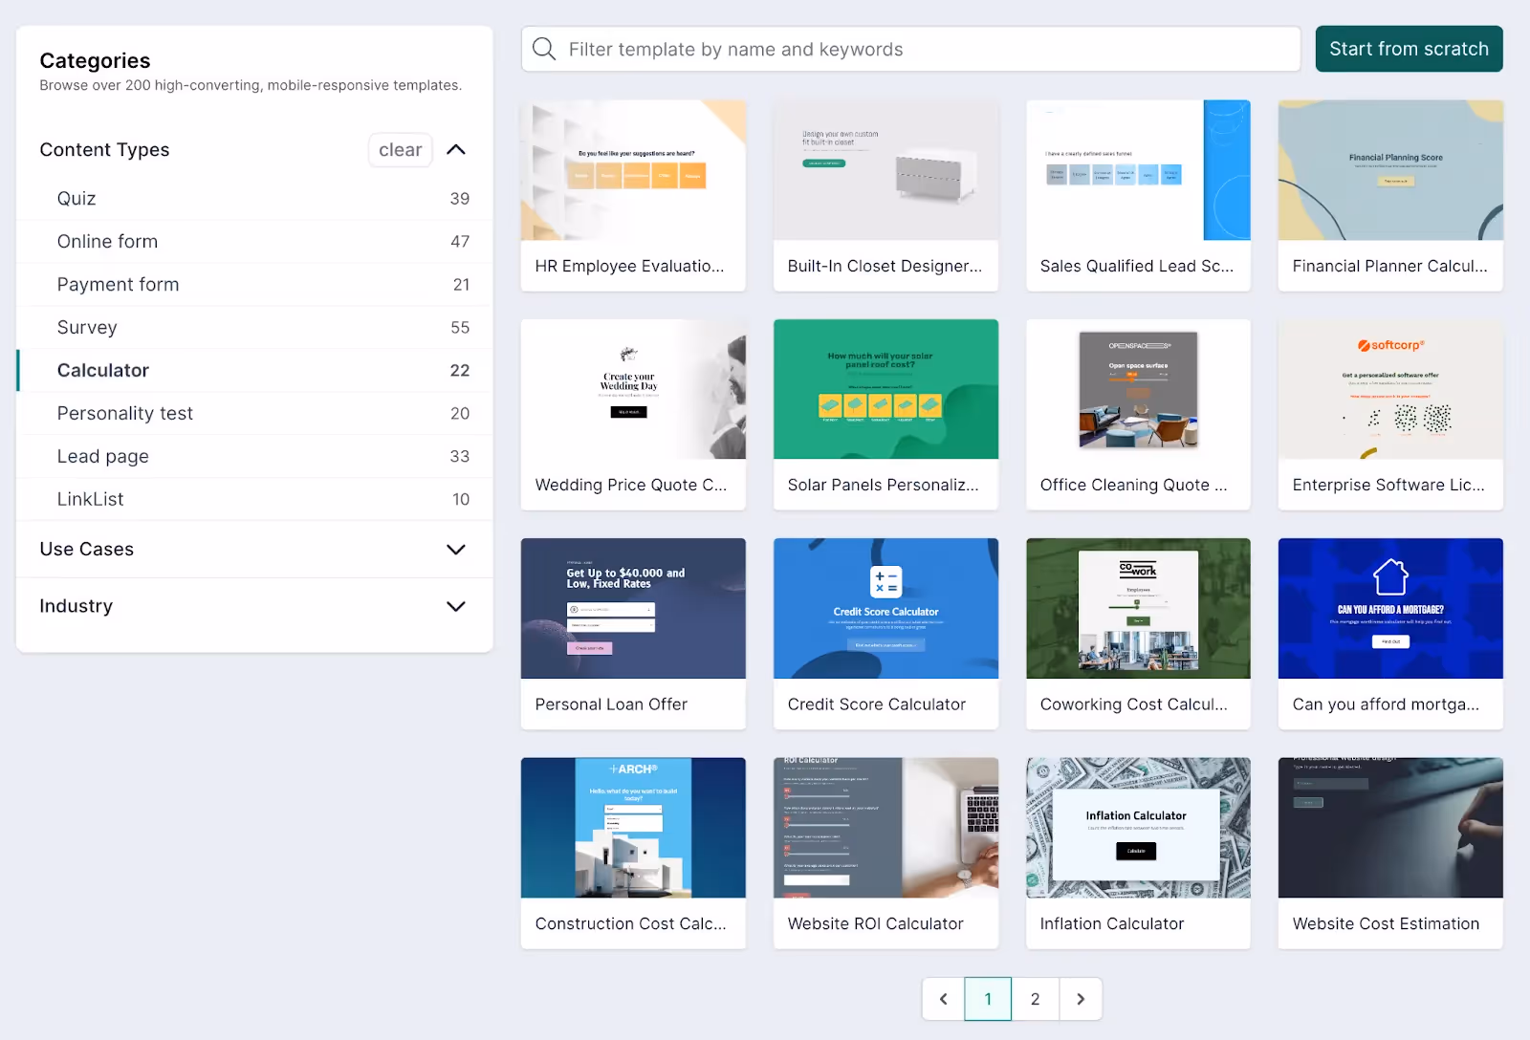Open Construction Cost Calculator template thumbnail
The image size is (1530, 1040).
point(633,828)
